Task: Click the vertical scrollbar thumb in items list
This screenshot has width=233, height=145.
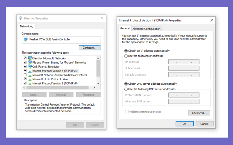Action: [98, 68]
